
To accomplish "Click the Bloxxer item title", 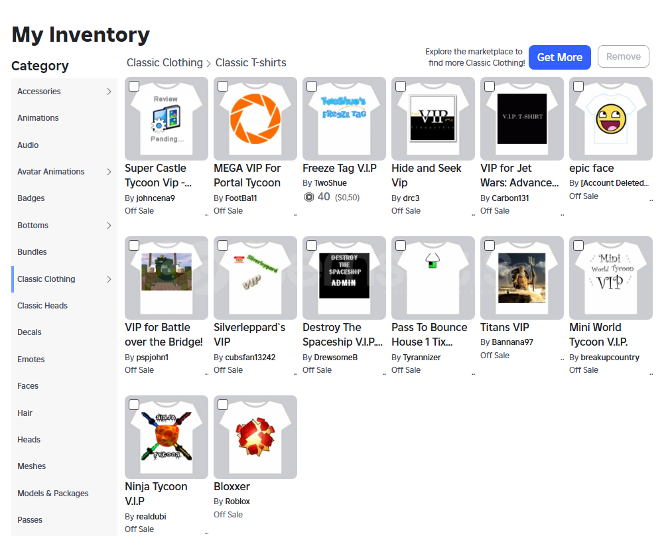I will click(232, 486).
